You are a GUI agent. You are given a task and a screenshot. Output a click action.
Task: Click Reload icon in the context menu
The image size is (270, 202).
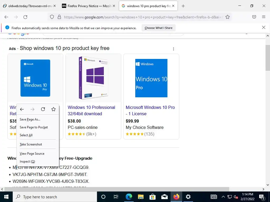[43, 109]
